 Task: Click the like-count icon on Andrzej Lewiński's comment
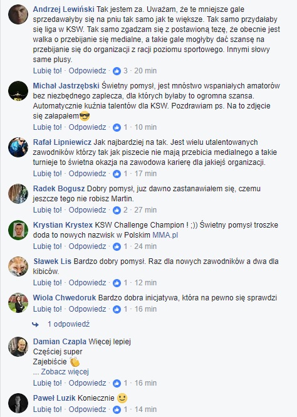point(117,71)
